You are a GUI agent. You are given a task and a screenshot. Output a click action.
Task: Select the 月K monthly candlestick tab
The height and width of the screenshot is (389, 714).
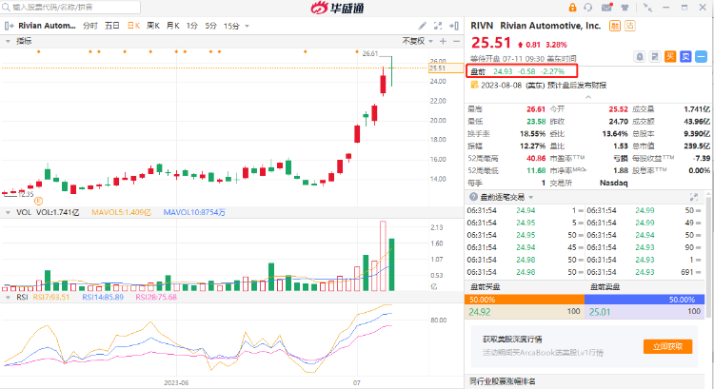pos(172,26)
